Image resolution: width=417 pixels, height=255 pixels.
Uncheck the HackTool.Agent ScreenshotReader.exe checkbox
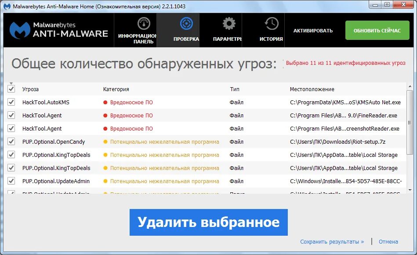11,128
